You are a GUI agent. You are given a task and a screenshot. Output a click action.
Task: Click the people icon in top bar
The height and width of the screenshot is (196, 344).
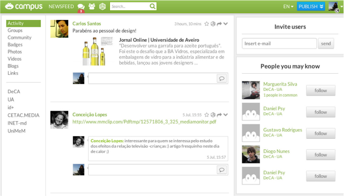tap(92, 6)
